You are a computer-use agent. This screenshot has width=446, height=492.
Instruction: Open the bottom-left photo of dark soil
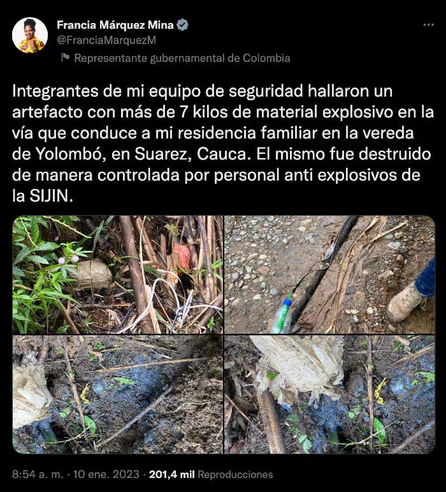click(118, 394)
